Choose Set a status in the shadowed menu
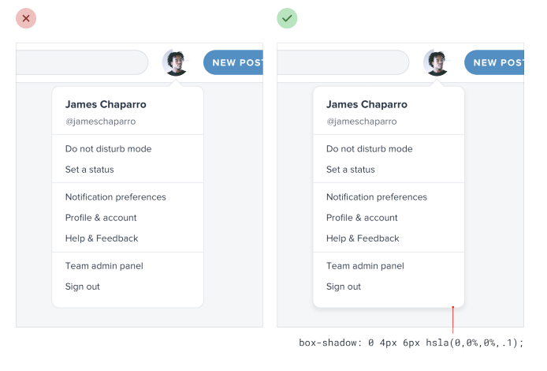Viewport: 547px width, 371px height. click(x=350, y=170)
